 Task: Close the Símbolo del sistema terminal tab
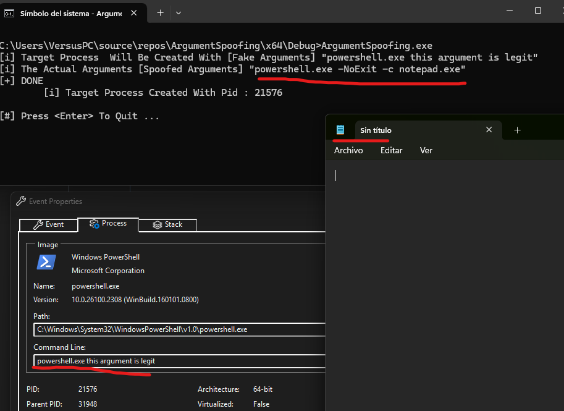tap(134, 13)
